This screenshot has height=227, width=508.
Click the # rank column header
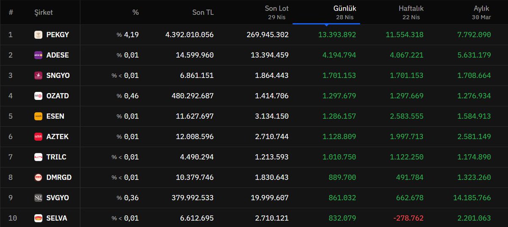click(11, 13)
